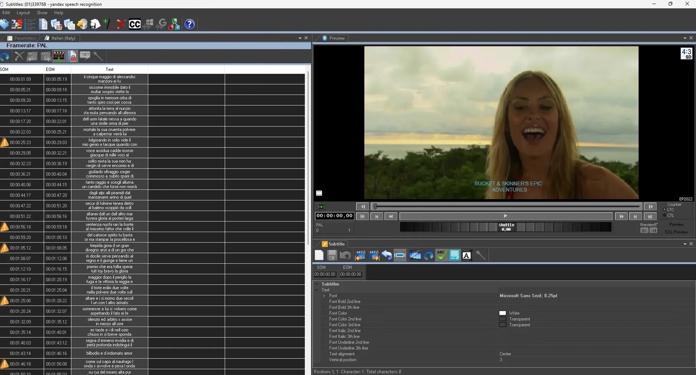Click the CC closed captions icon
The height and width of the screenshot is (375, 696).
tap(135, 24)
